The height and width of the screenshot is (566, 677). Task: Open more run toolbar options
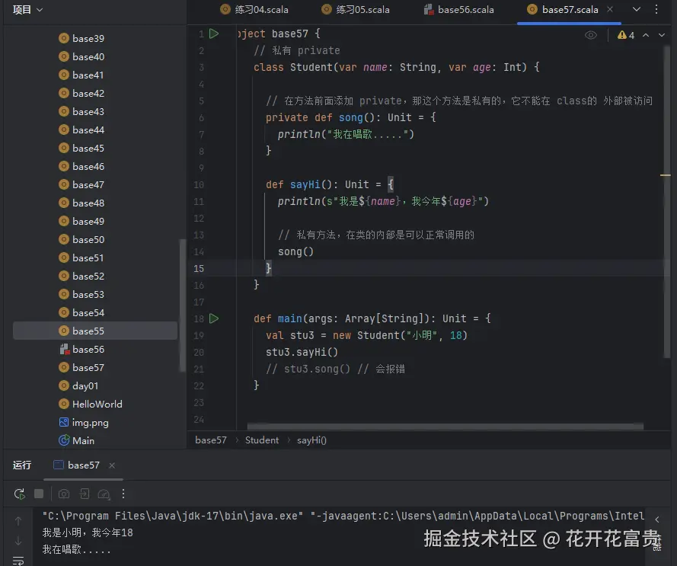pyautogui.click(x=123, y=494)
